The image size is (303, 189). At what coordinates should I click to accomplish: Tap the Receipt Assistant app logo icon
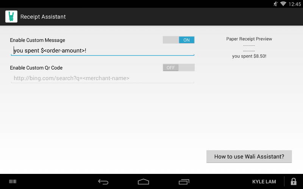[x=11, y=17]
